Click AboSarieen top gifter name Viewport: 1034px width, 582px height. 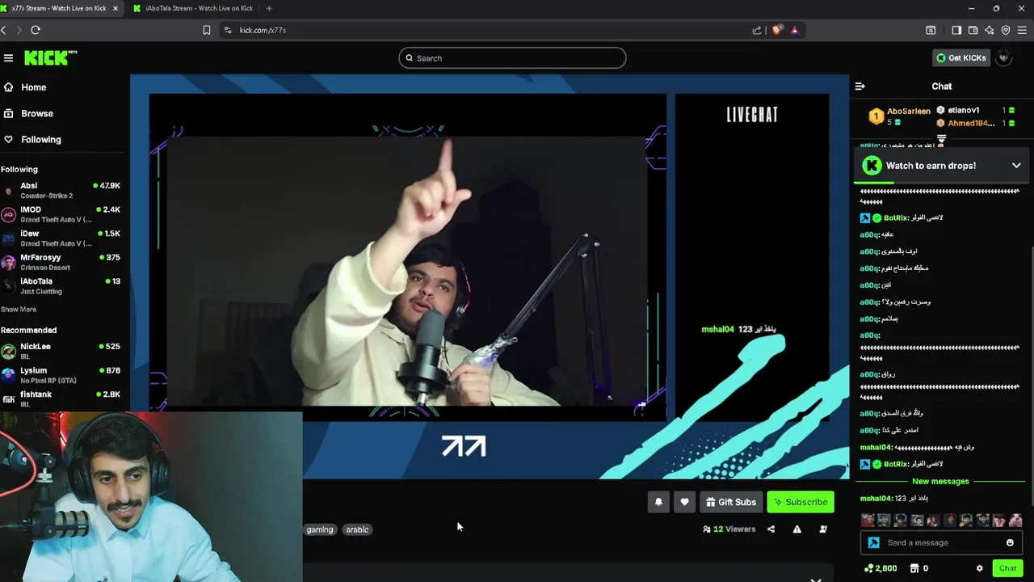coord(909,111)
